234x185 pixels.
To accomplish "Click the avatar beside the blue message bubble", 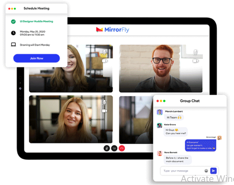I will click(219, 138).
